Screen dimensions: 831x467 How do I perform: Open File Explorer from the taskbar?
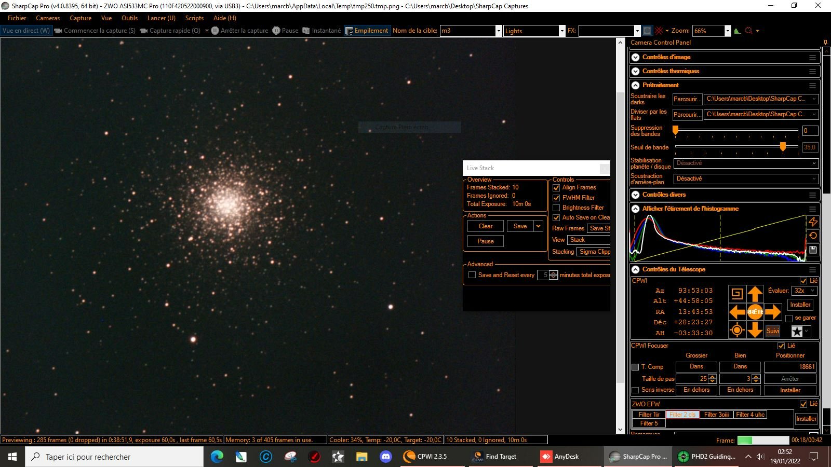[361, 457]
